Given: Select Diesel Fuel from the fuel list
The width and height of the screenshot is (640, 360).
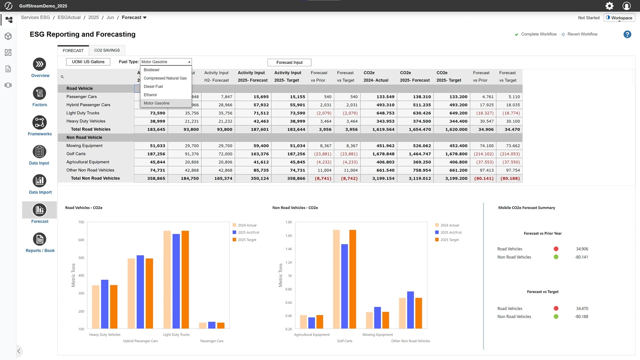Looking at the screenshot, I should coord(153,86).
